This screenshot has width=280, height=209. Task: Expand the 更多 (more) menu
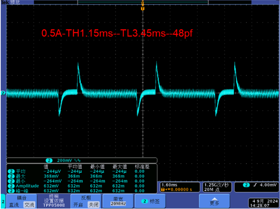click(x=214, y=201)
